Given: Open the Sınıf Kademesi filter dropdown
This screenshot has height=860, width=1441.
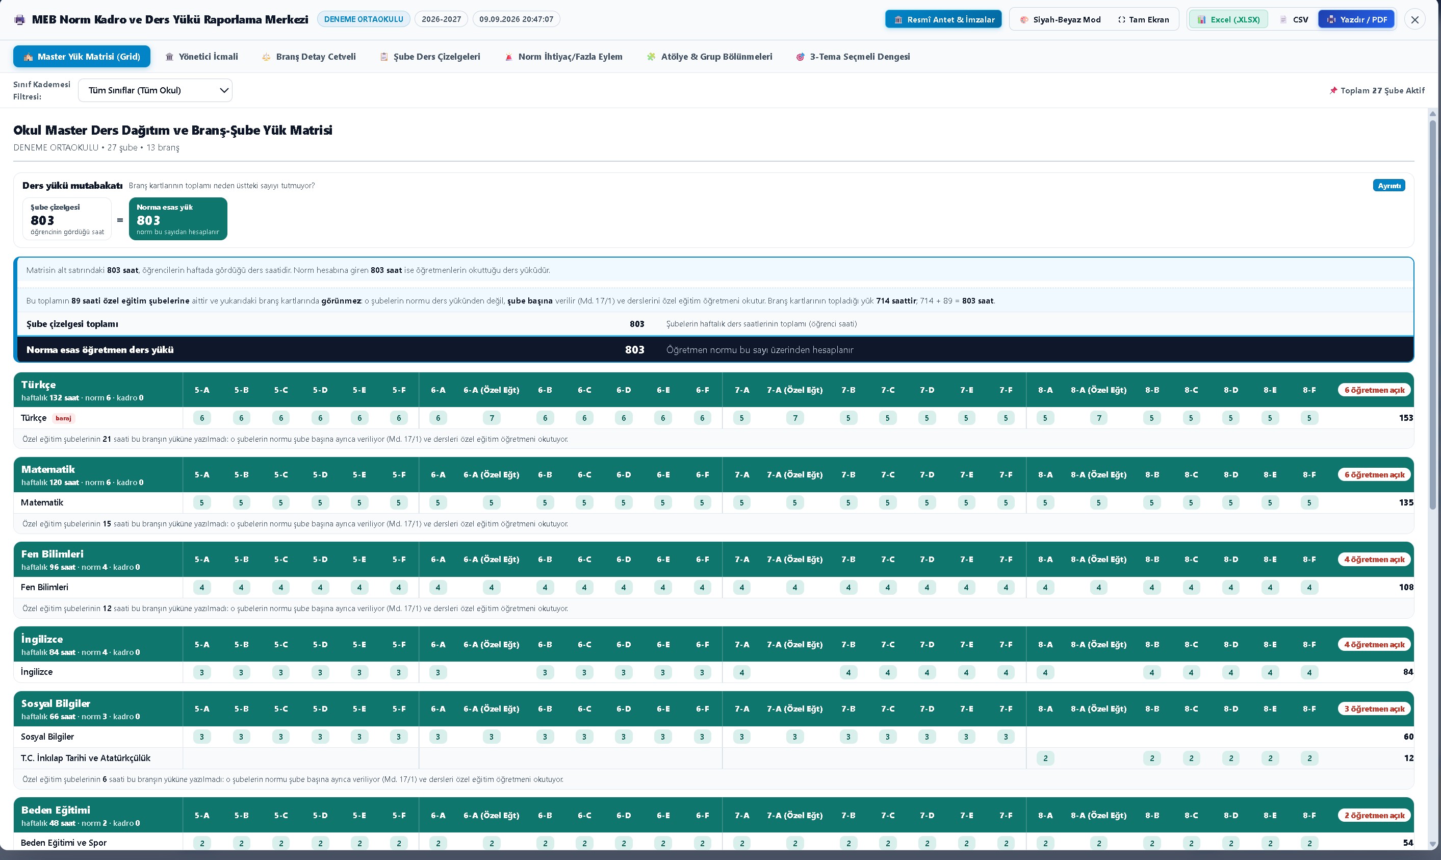Looking at the screenshot, I should pos(155,90).
